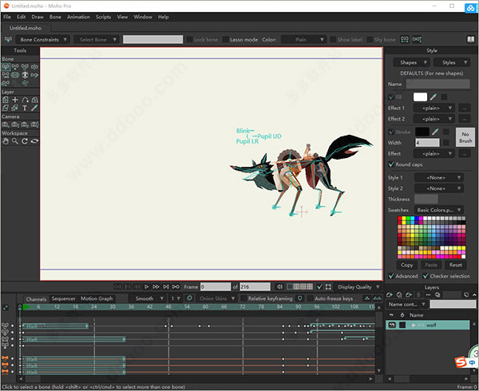The height and width of the screenshot is (391, 479).
Task: Open the Select Bone dropdown
Action: (97, 39)
